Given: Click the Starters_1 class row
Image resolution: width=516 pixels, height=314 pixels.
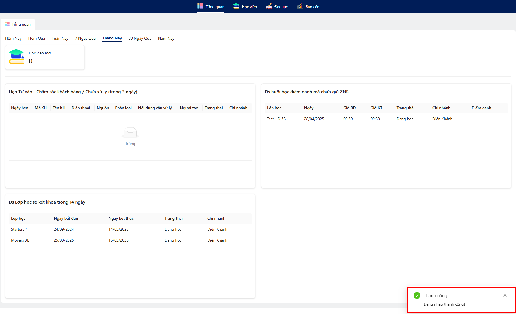Looking at the screenshot, I should [130, 229].
